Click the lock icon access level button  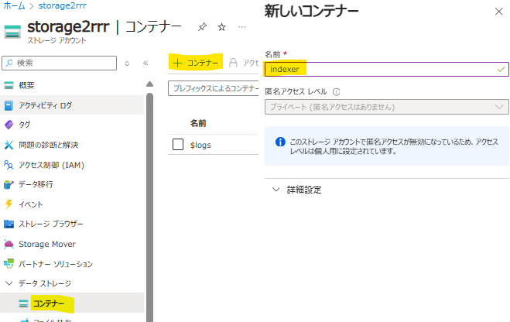click(x=233, y=63)
